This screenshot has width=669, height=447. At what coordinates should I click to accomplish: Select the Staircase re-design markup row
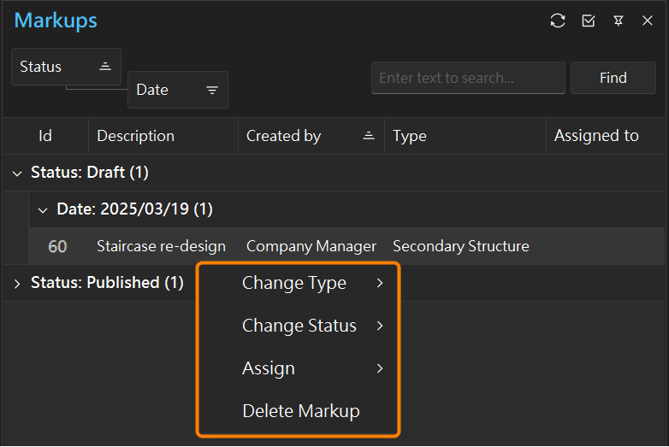pyautogui.click(x=346, y=246)
